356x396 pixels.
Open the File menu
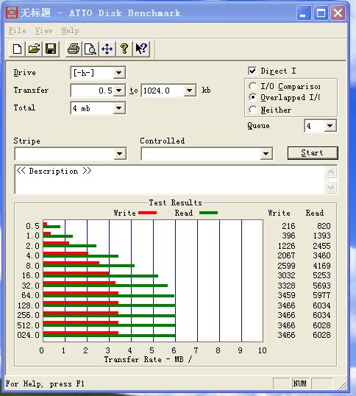(17, 31)
